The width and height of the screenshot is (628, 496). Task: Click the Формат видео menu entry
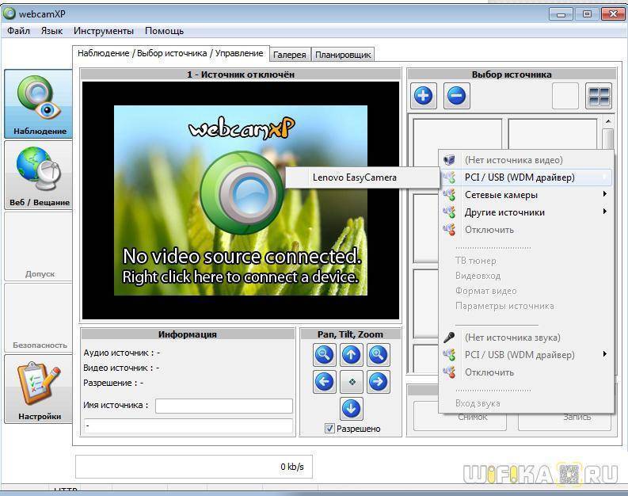tap(485, 291)
